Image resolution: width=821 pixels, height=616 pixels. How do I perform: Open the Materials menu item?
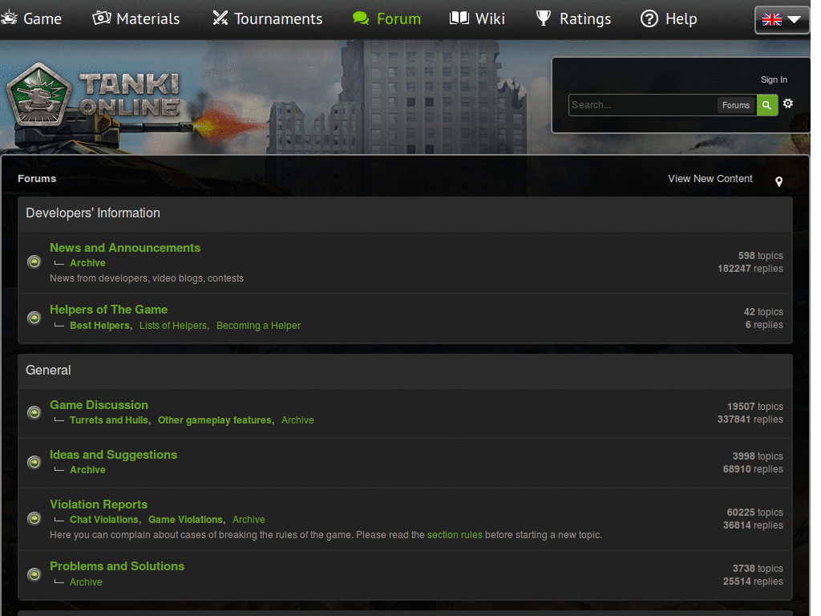pyautogui.click(x=148, y=19)
